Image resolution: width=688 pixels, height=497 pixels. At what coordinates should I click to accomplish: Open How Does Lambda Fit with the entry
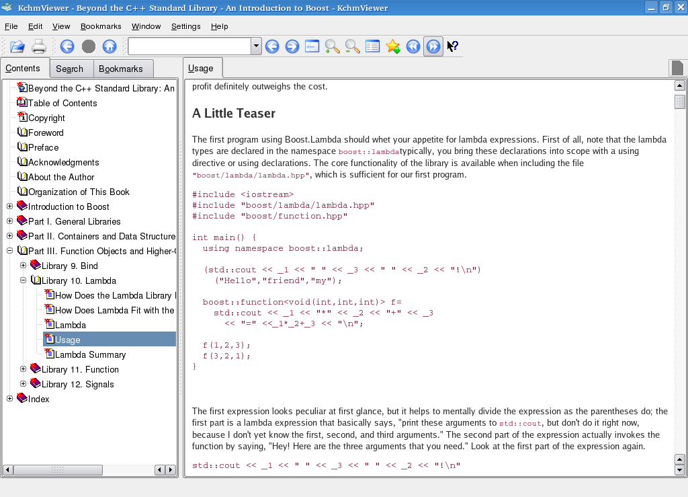tap(114, 310)
